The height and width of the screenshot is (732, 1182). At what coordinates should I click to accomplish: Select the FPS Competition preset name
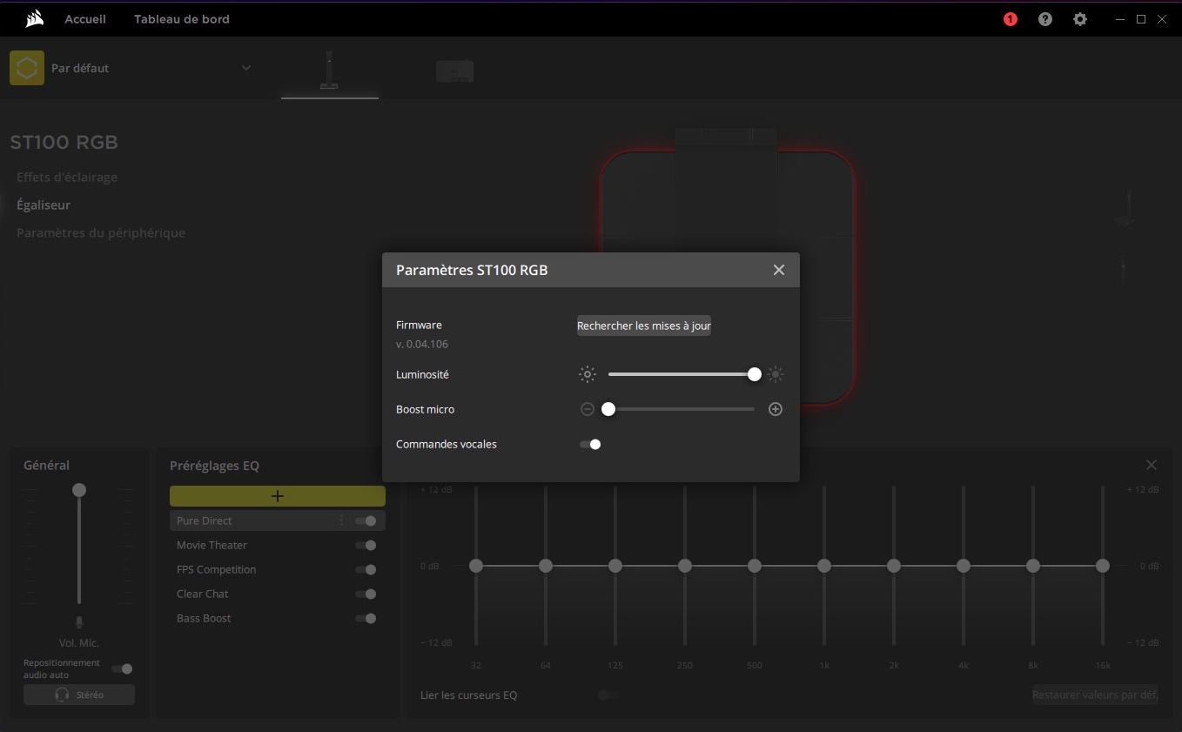[x=216, y=569]
